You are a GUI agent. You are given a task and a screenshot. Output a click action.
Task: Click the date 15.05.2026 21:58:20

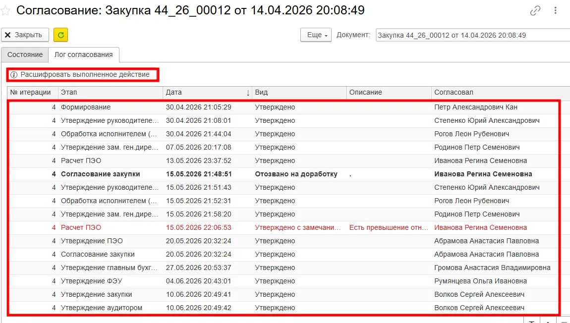coord(198,215)
